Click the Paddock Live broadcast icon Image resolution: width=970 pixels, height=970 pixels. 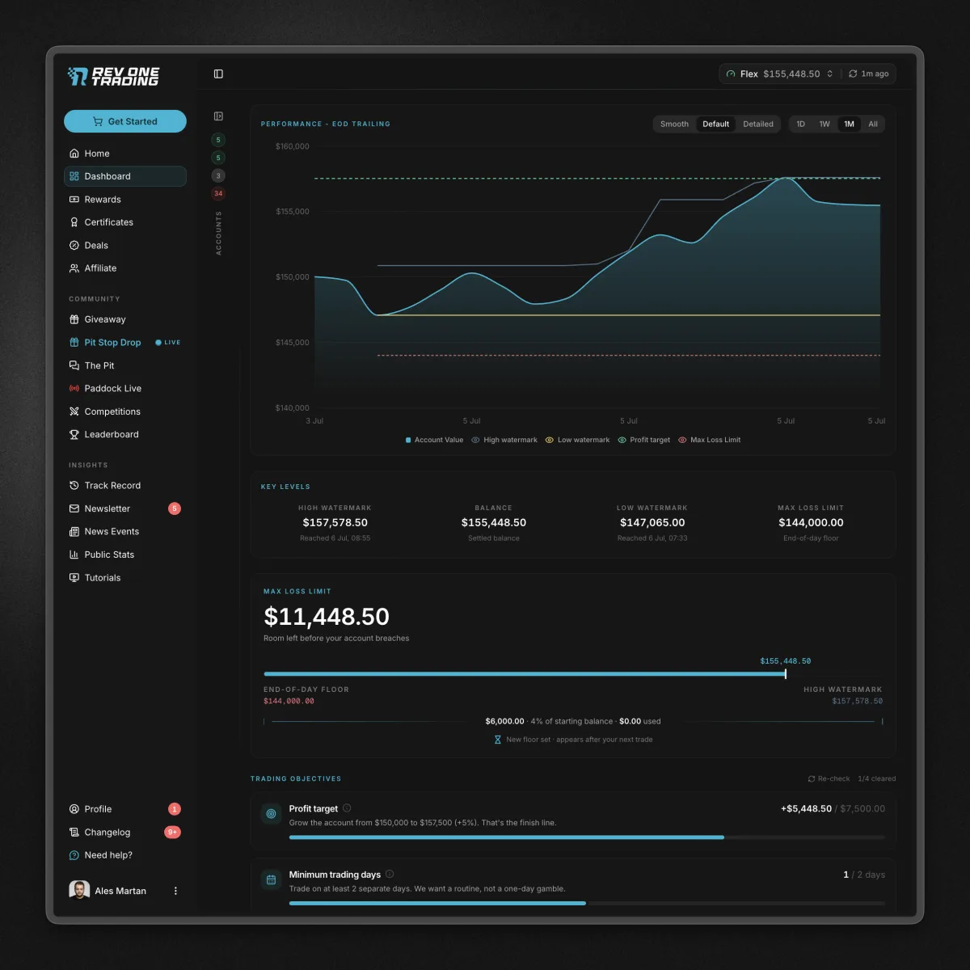(x=74, y=389)
